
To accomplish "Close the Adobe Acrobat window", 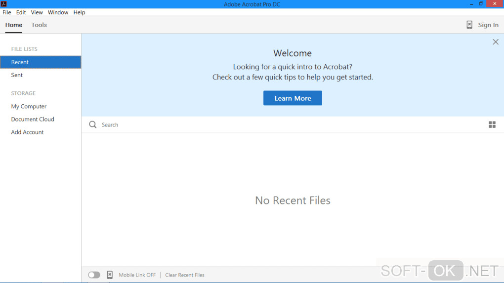I will pos(495,4).
